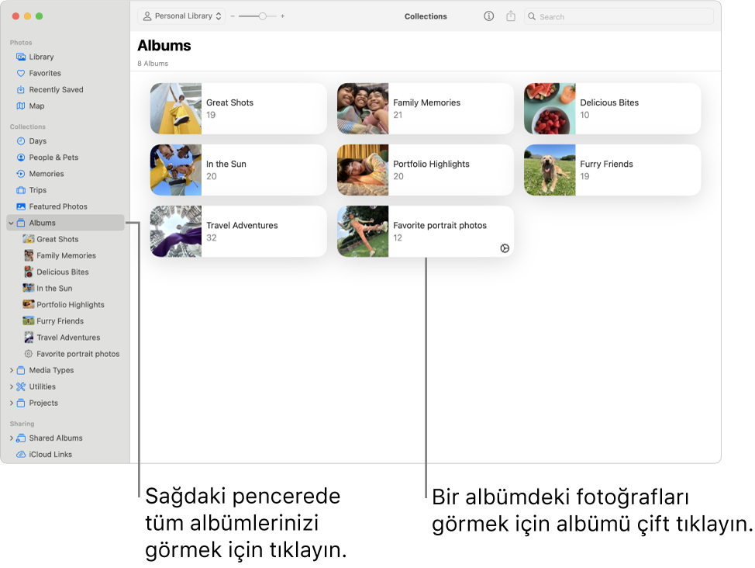Click the Delicious Bites card title
Image resolution: width=755 pixels, height=568 pixels.
609,102
